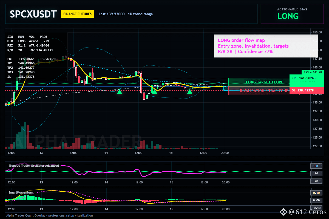
Task: Click the LONG TARGET FLOW zone label
Action: coord(264,82)
